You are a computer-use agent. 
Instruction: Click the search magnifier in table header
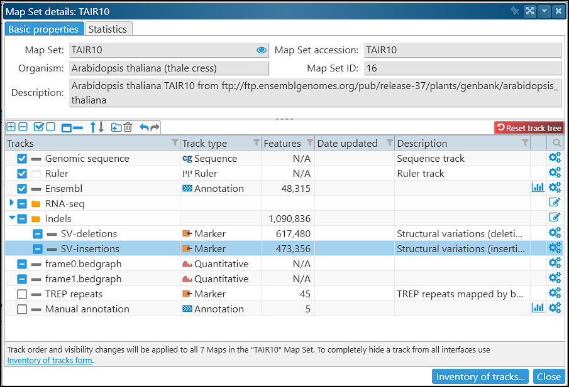pyautogui.click(x=556, y=144)
